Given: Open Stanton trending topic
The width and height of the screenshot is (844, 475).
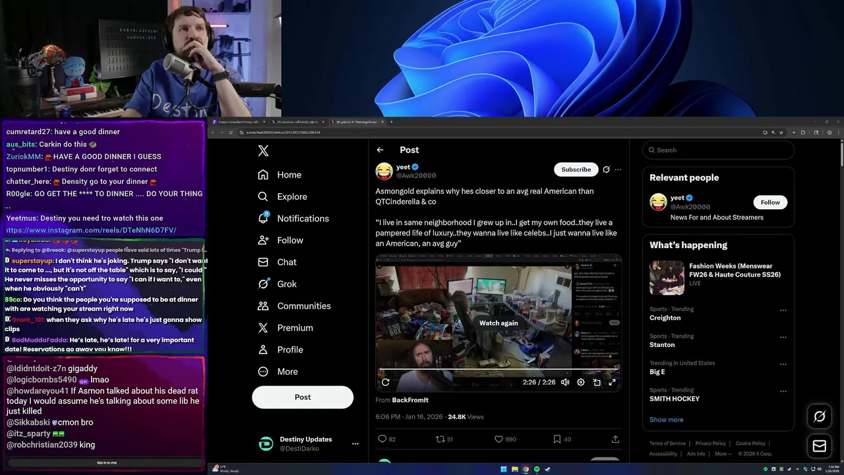Looking at the screenshot, I should [663, 345].
